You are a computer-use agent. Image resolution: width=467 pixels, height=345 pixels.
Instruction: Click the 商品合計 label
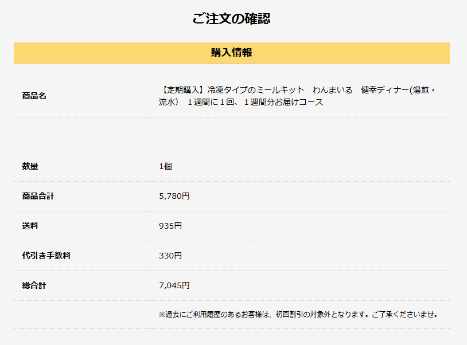[38, 196]
